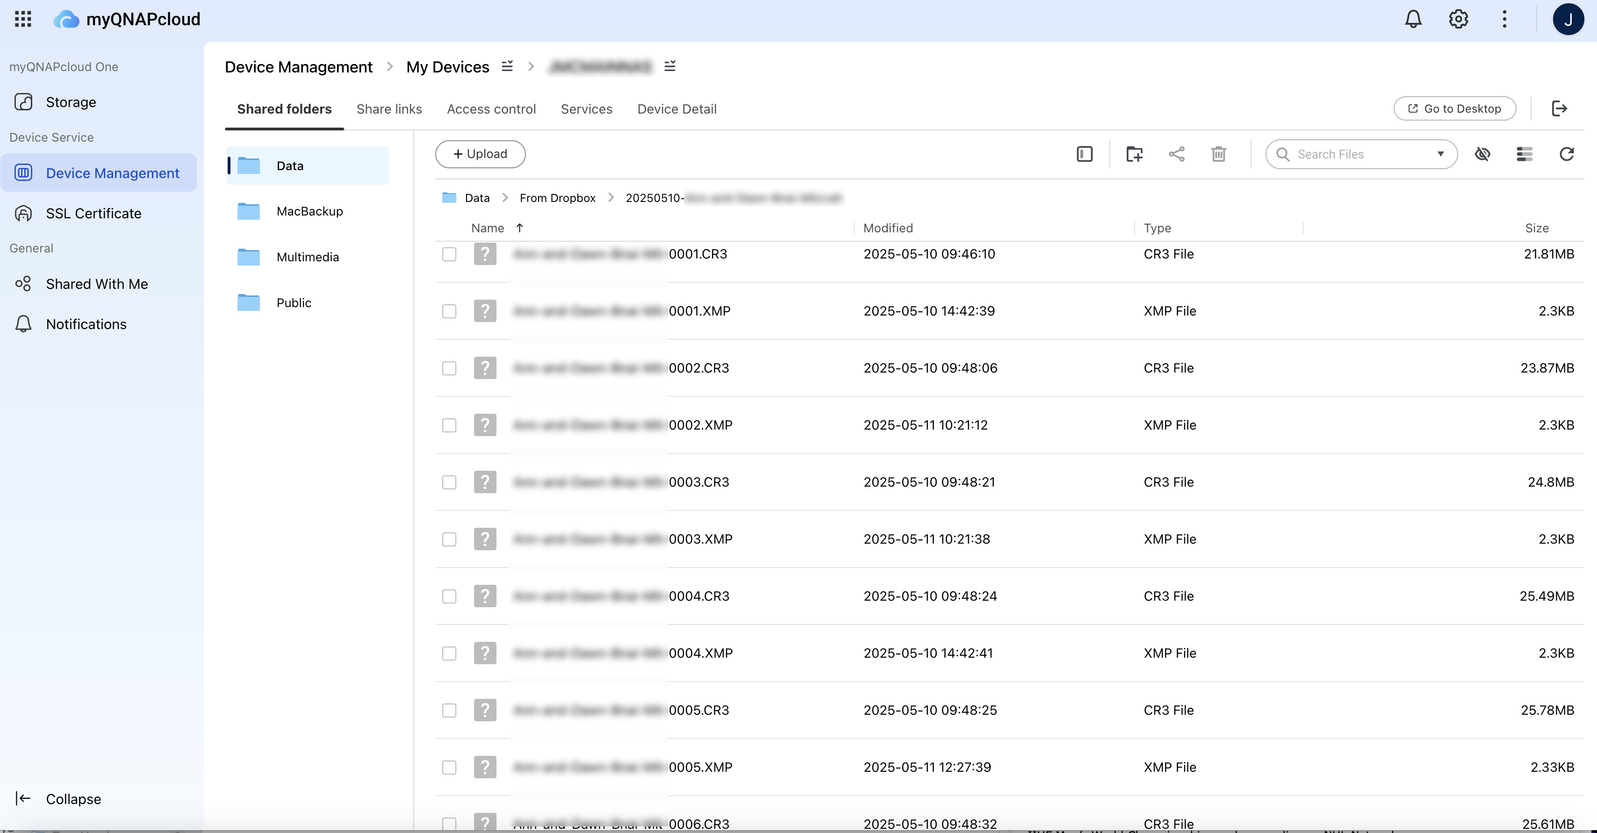Click the file icon of 0001.XMP
This screenshot has height=833, width=1597.
485,310
